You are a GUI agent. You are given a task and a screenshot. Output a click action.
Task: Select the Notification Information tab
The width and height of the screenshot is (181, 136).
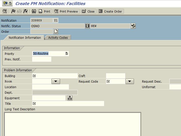click(x=25, y=38)
